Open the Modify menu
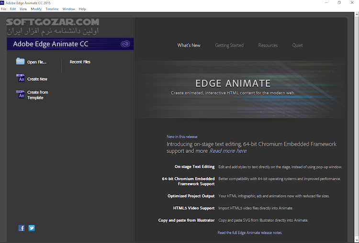The width and height of the screenshot is (359, 243). (x=36, y=9)
